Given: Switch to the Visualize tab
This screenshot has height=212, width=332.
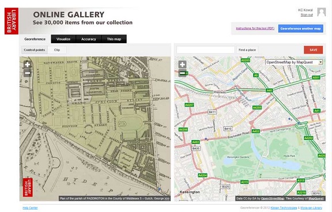Looking at the screenshot, I should coord(63,39).
